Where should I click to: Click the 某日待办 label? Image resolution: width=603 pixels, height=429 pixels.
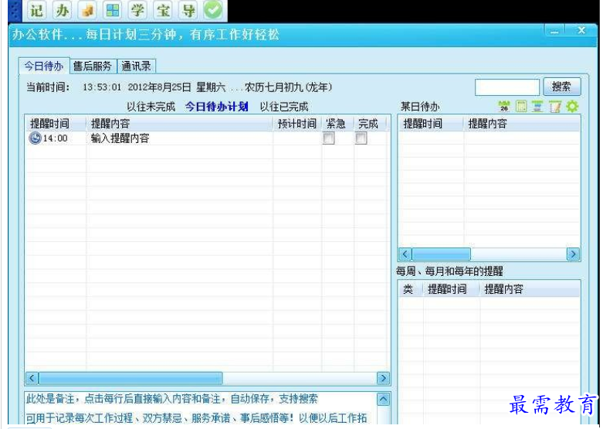tap(420, 107)
